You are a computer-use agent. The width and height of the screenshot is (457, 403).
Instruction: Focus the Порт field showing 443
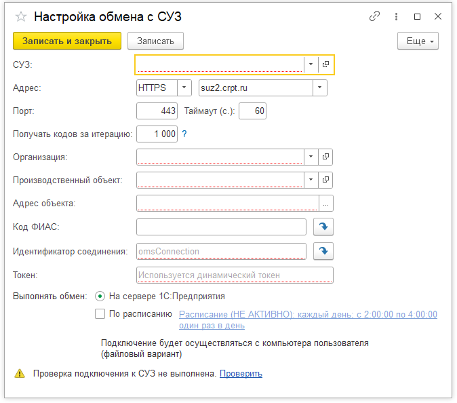(157, 111)
